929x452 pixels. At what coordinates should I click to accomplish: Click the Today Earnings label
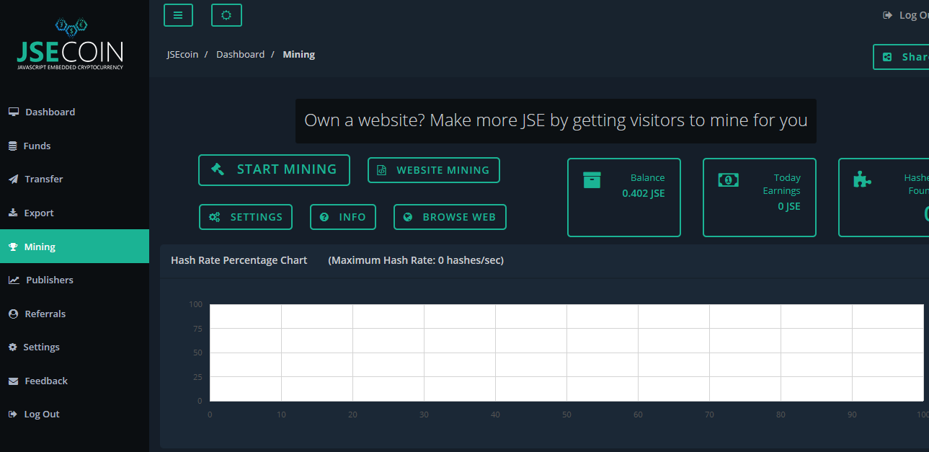(782, 184)
